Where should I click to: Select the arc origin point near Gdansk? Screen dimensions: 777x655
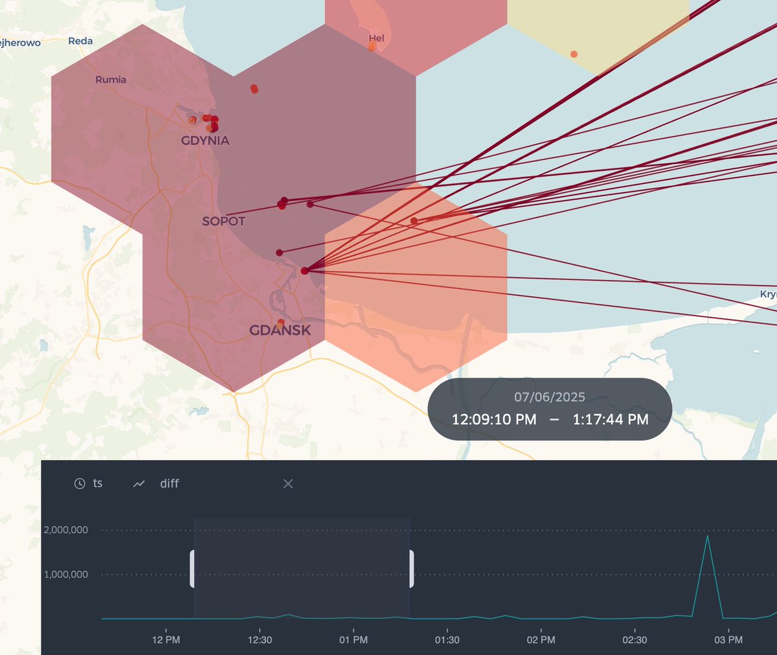303,271
